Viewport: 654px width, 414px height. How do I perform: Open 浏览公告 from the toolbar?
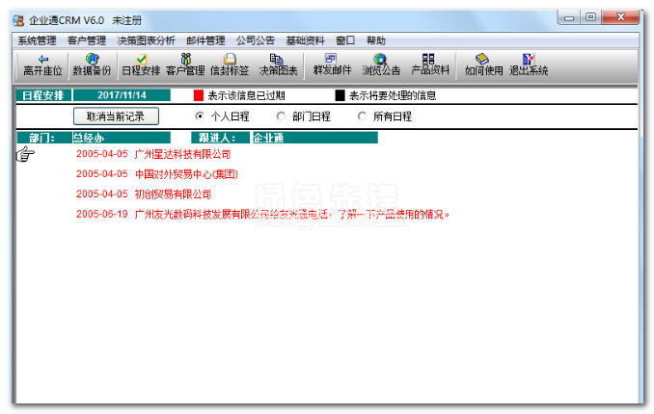tap(381, 65)
